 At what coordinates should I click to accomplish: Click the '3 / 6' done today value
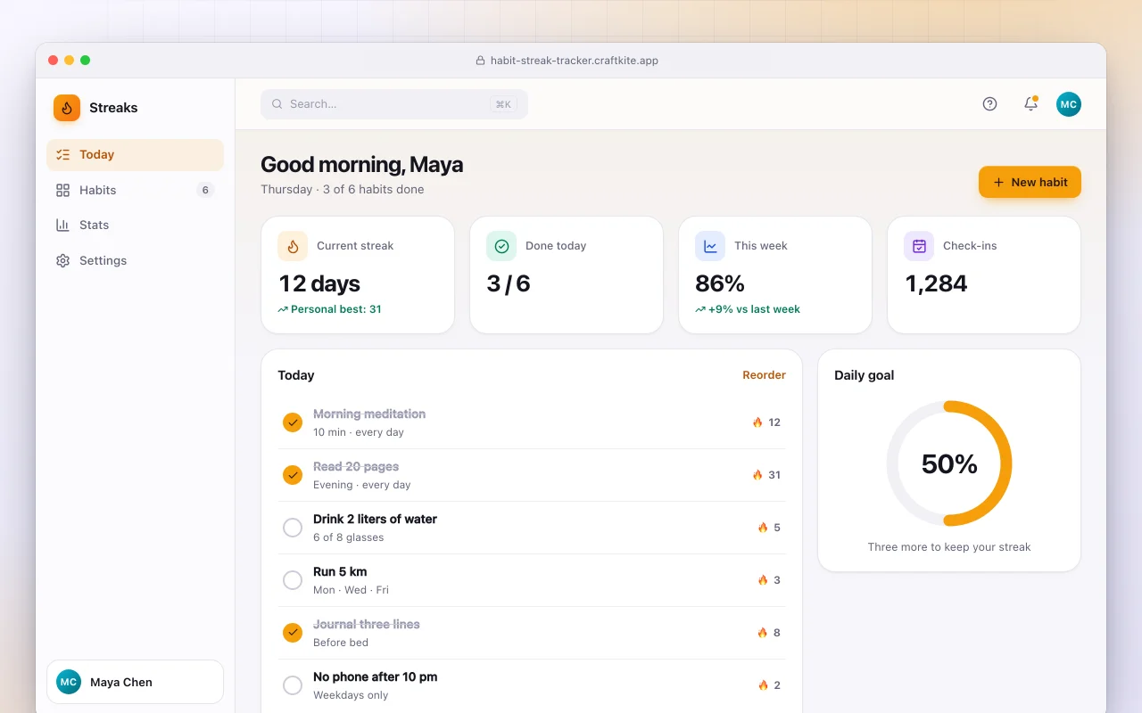(509, 283)
